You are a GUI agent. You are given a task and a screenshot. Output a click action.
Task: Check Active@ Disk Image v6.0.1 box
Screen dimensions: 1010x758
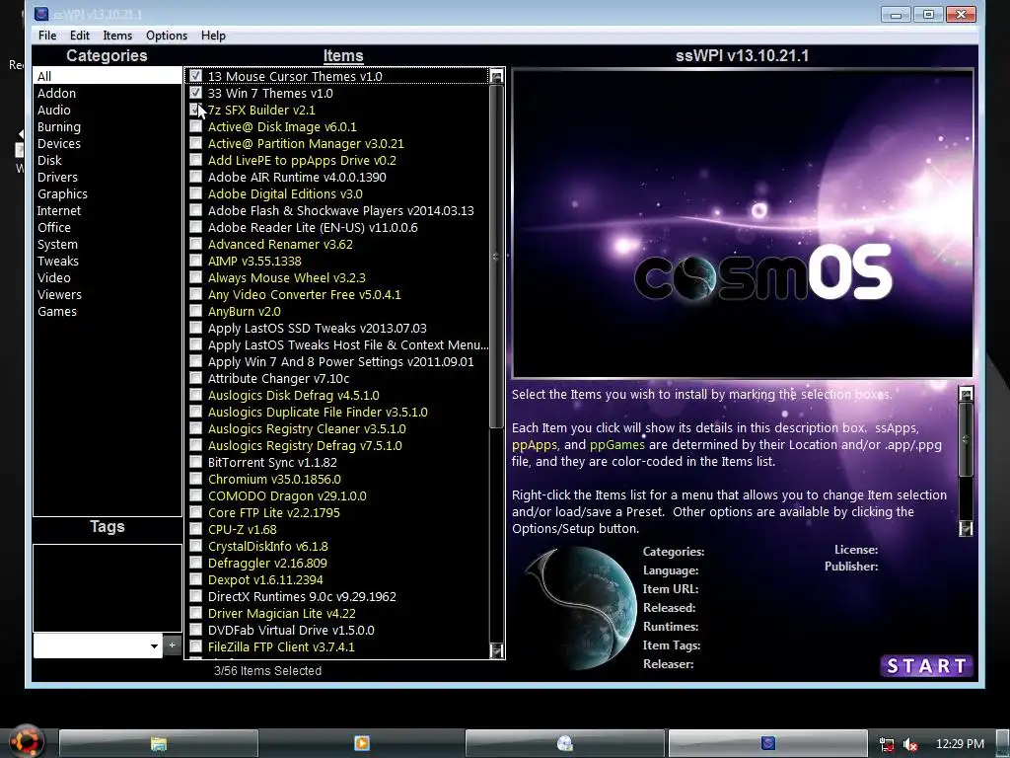pos(196,125)
